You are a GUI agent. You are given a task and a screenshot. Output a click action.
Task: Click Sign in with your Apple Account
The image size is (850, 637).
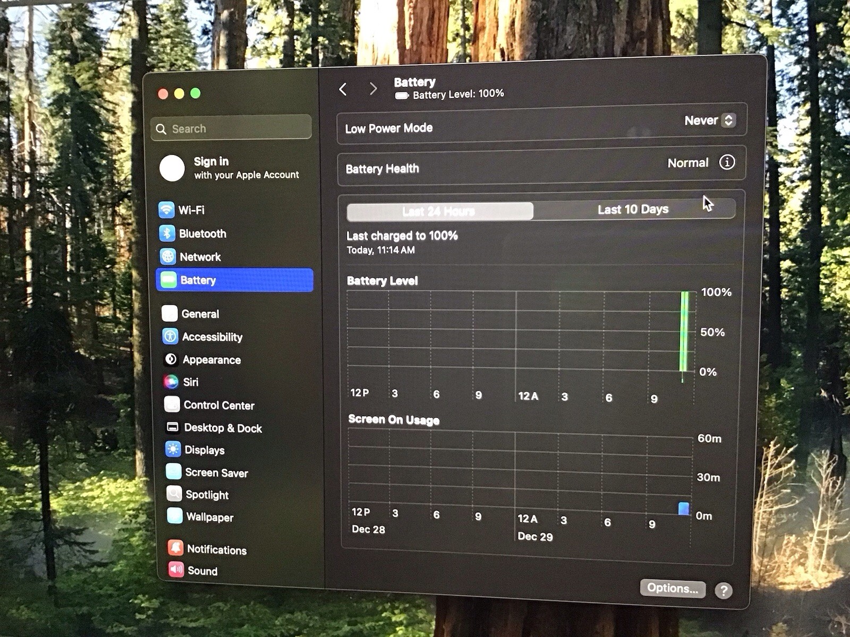click(x=246, y=168)
